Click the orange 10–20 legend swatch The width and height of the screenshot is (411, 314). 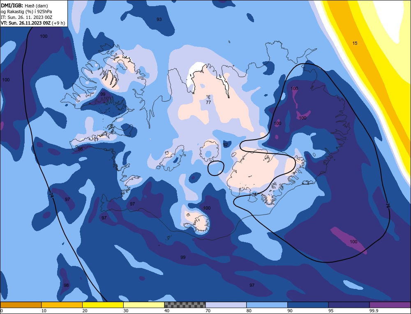62,305
